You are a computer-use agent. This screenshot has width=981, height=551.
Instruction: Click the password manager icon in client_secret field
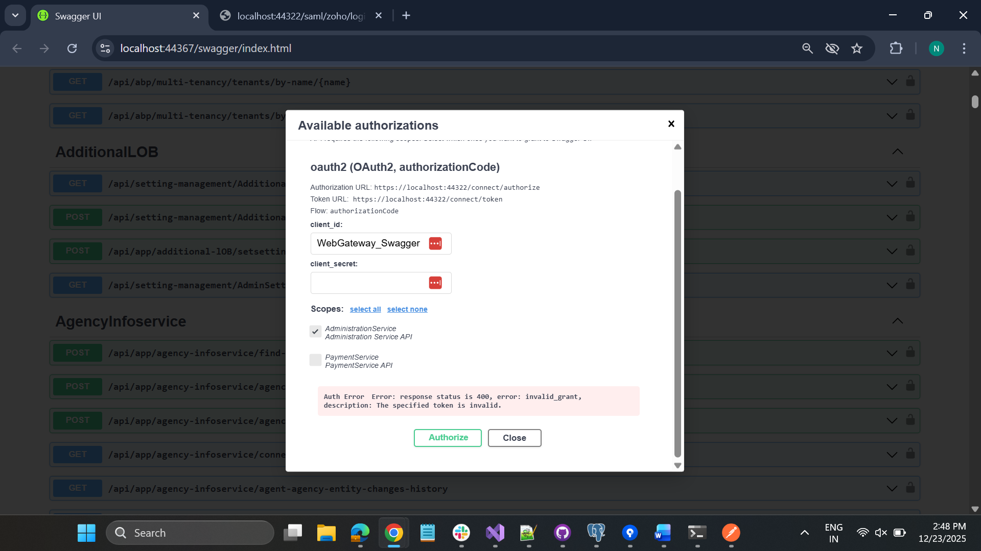(435, 283)
